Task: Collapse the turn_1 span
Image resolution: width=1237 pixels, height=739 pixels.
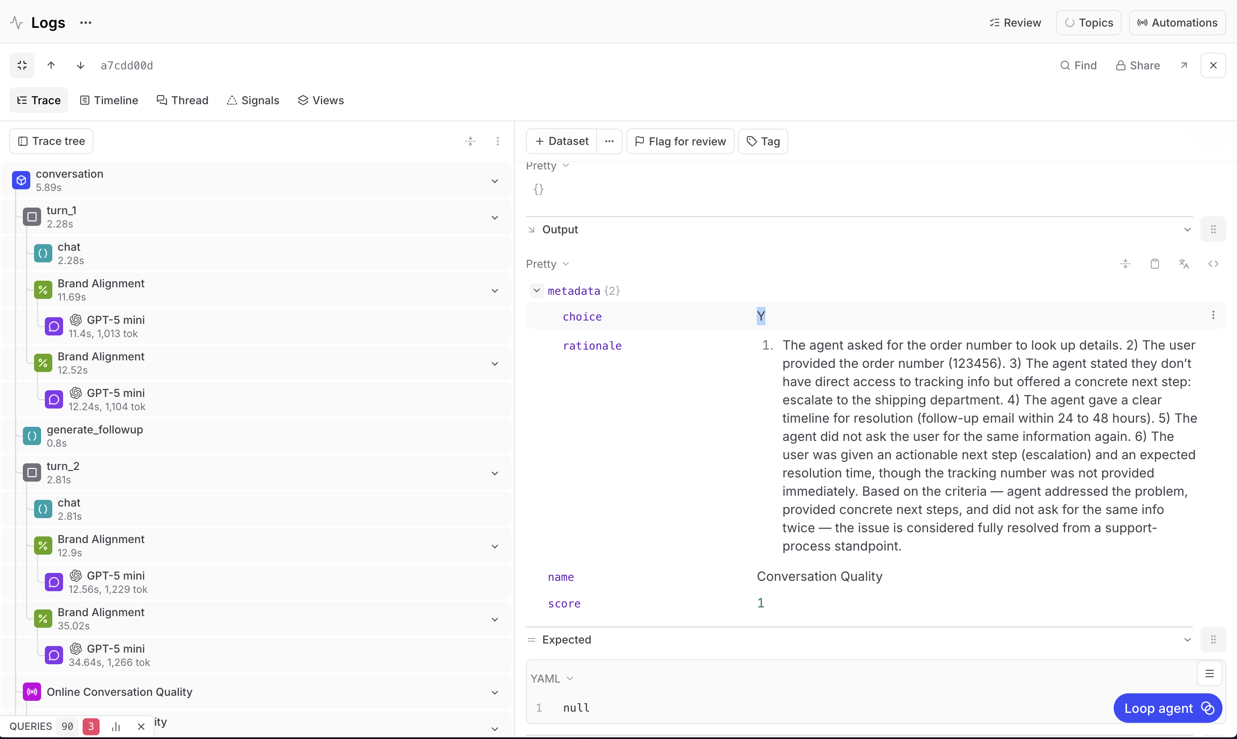Action: click(x=495, y=217)
